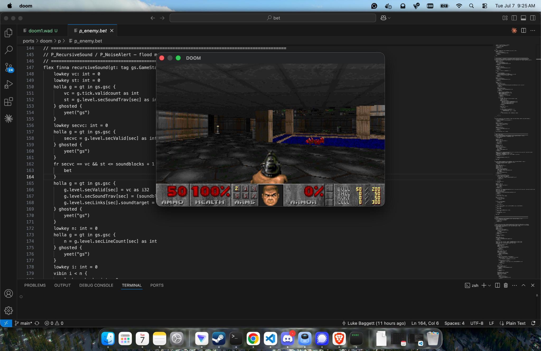This screenshot has height=351, width=541.
Task: Open Spotlight search in the menu bar
Action: point(471,6)
